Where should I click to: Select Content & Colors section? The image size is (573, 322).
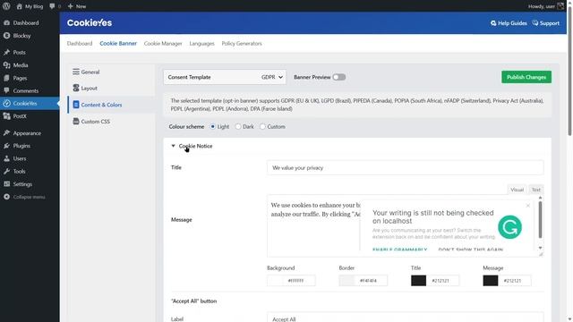[x=111, y=105]
